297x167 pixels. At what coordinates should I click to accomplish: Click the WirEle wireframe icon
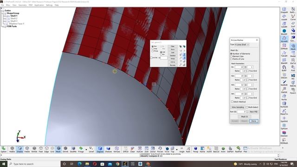point(34,149)
